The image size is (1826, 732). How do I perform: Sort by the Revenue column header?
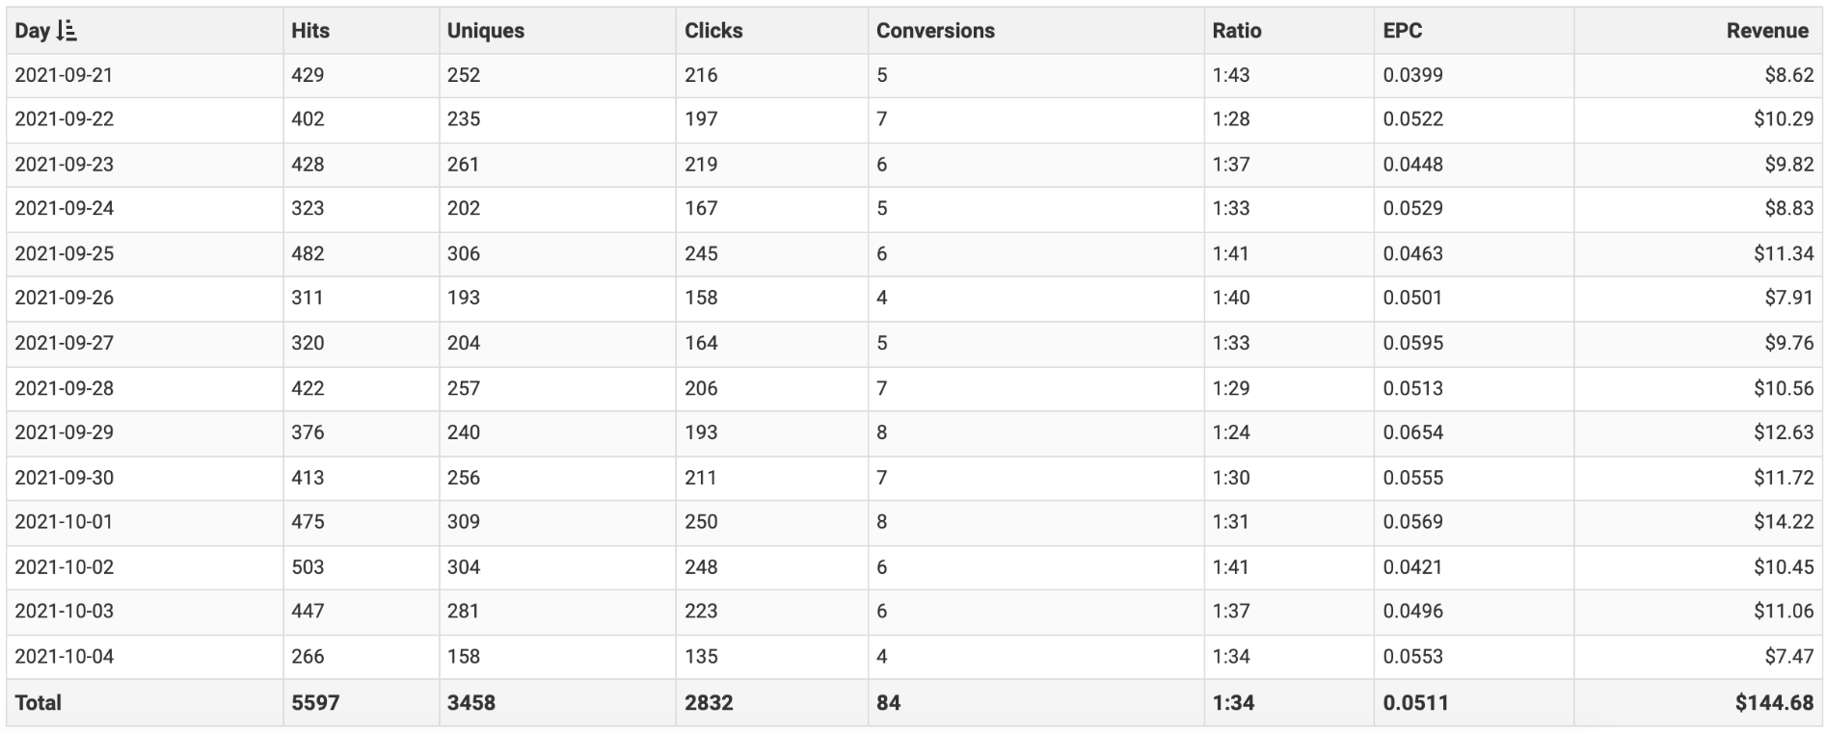click(x=1766, y=31)
